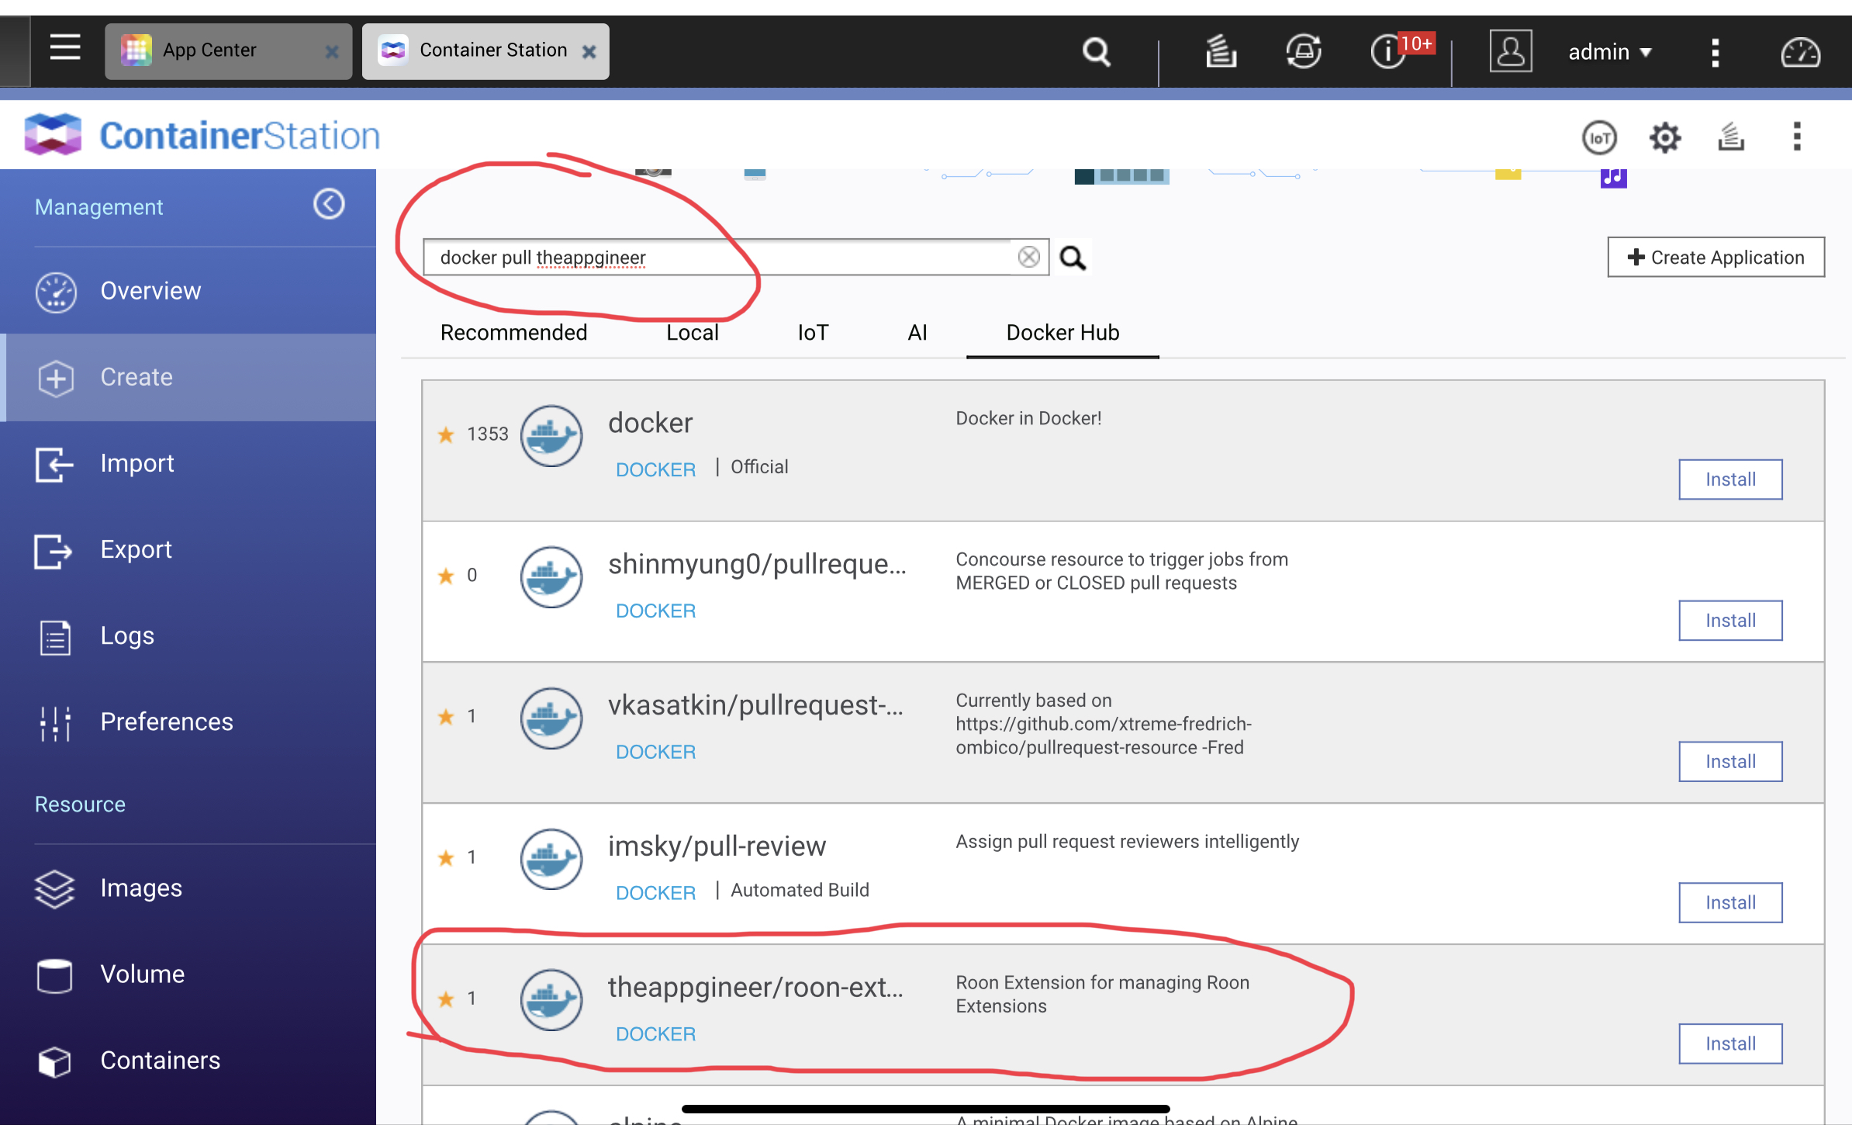Switch to the App Center tab
1852x1125 pixels.
click(228, 51)
